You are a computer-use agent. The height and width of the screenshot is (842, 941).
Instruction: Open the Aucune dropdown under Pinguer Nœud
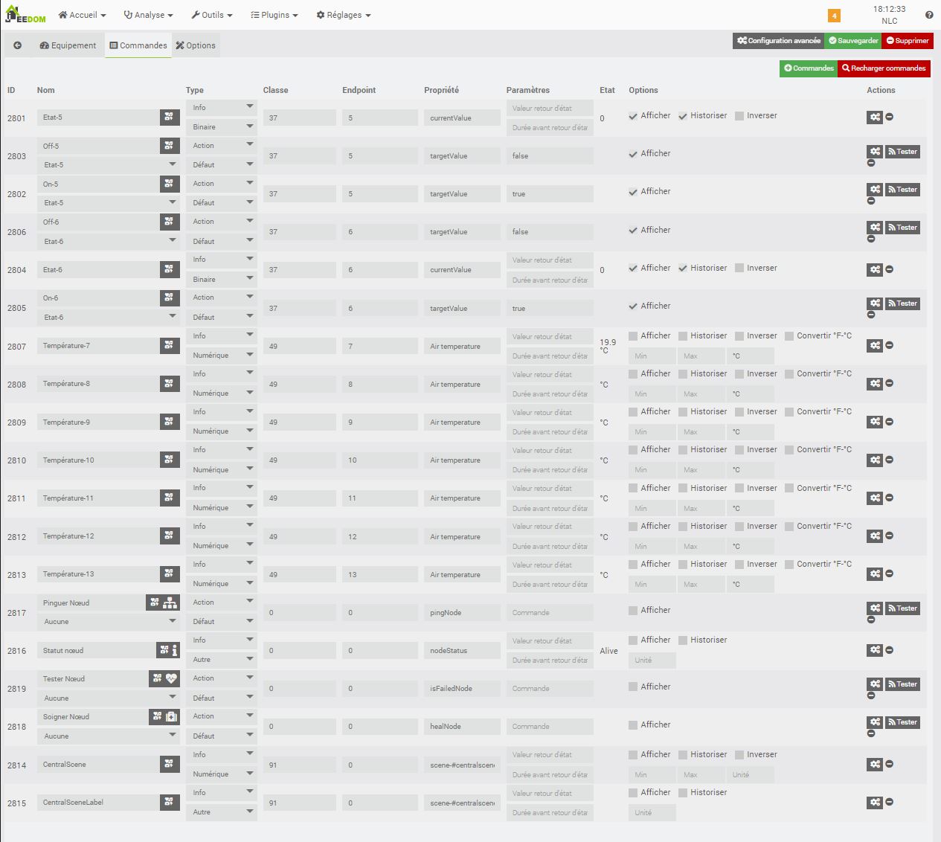click(109, 621)
